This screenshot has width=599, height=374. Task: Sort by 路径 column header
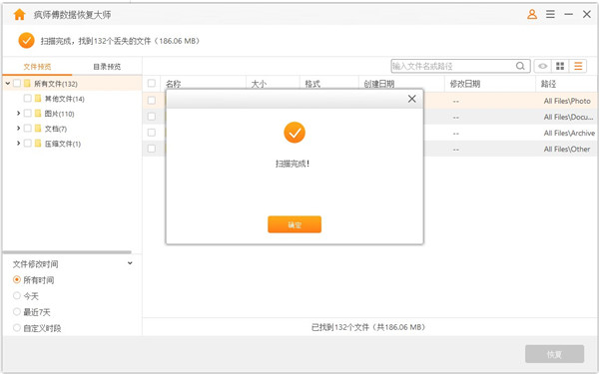(548, 84)
